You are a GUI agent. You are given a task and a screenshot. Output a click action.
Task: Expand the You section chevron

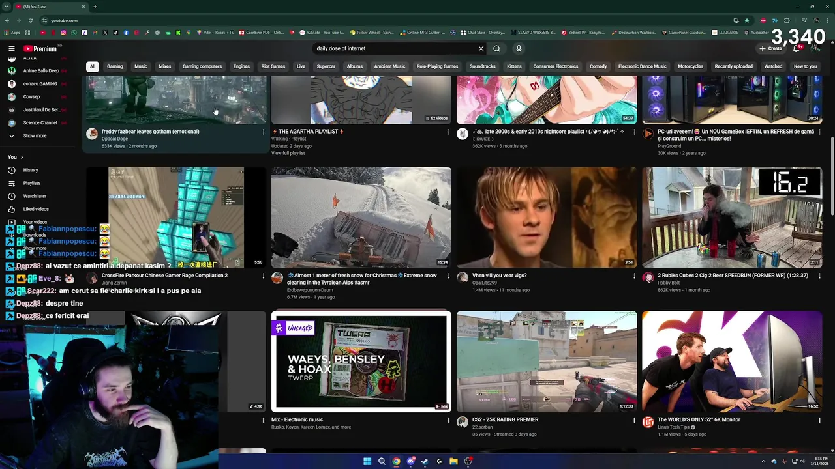[22, 157]
